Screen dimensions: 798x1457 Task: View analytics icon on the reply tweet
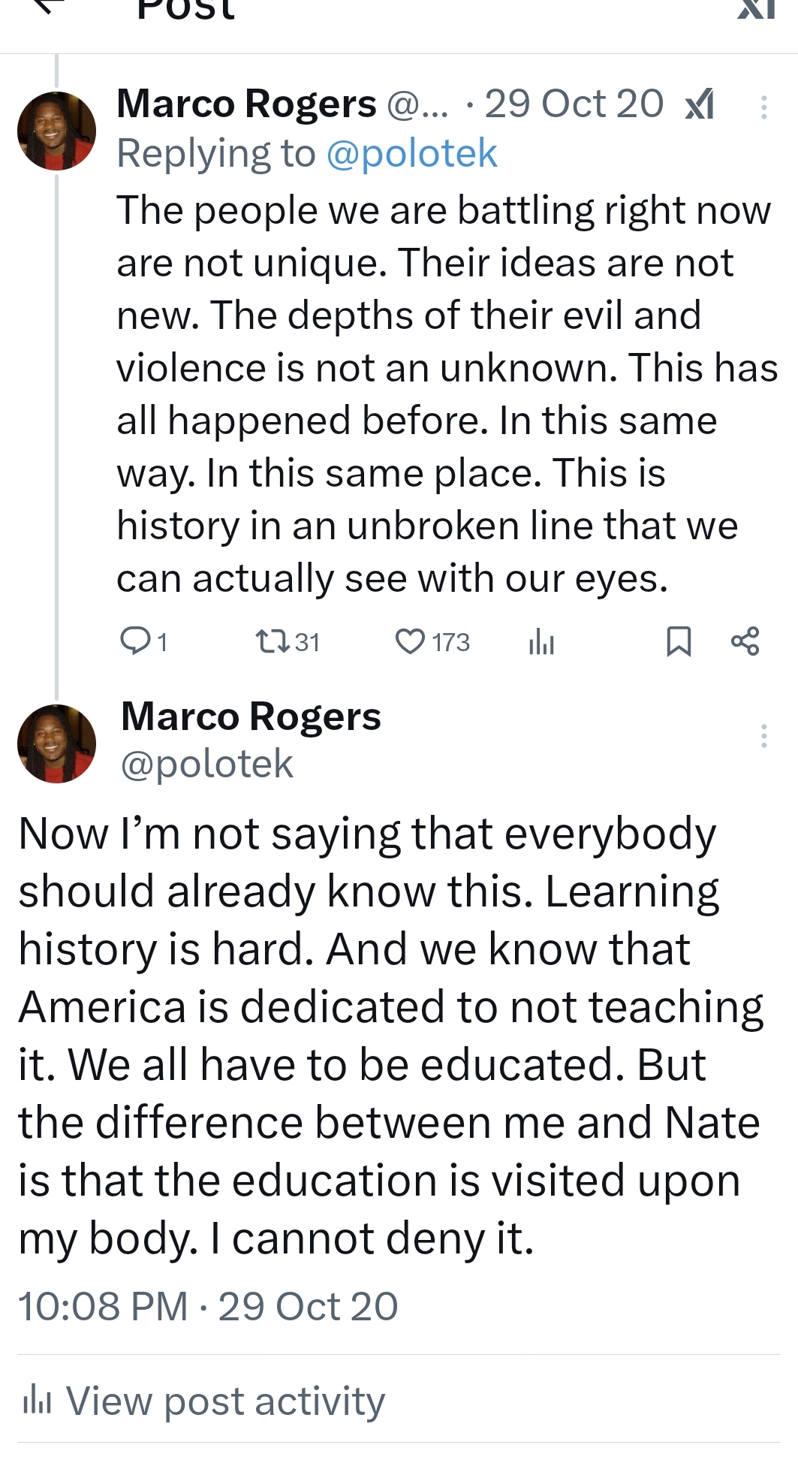541,642
